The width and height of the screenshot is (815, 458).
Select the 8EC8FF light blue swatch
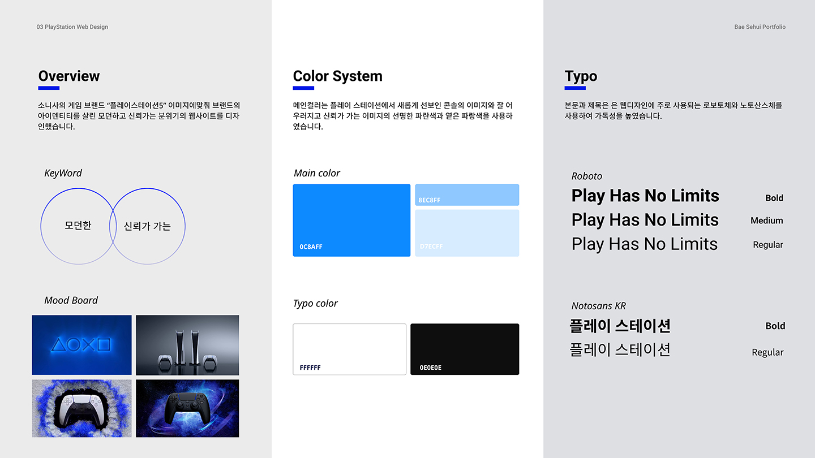[x=467, y=195]
